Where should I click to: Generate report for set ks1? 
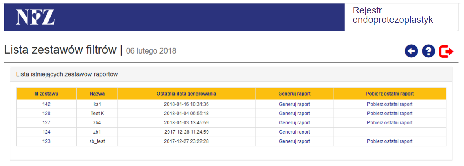click(294, 104)
